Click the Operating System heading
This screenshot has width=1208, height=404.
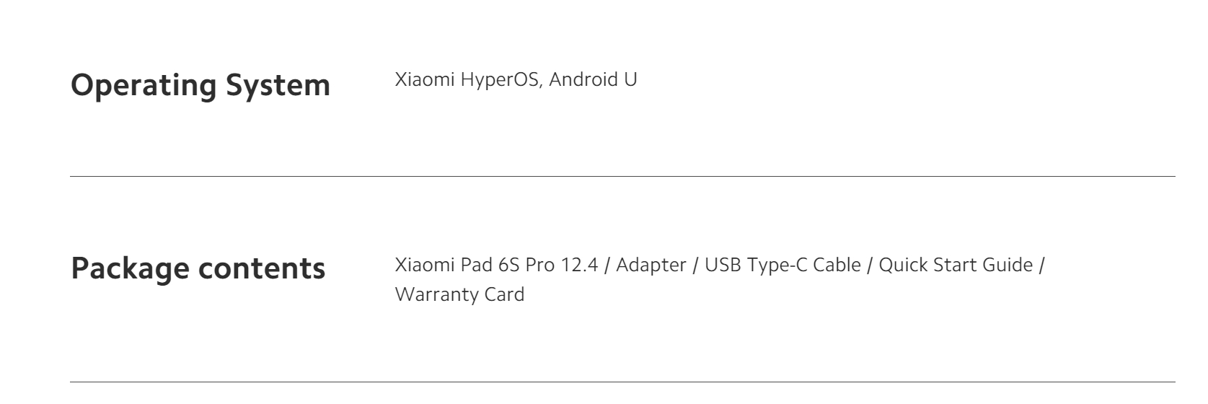[200, 85]
